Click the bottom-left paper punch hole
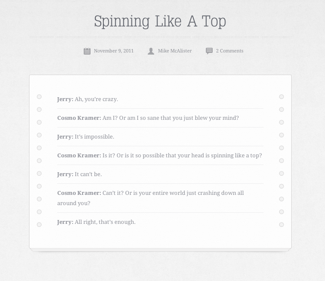The width and height of the screenshot is (325, 281). (x=39, y=225)
